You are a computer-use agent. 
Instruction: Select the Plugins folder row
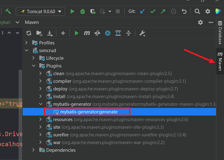119,66
